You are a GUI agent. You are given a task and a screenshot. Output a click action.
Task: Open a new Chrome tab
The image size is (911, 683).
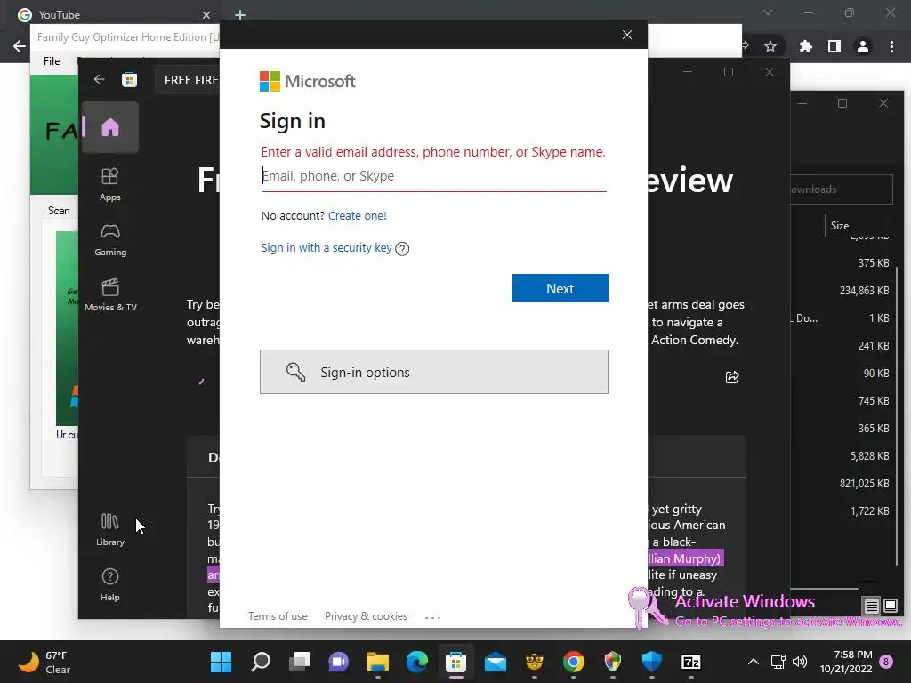(x=240, y=14)
